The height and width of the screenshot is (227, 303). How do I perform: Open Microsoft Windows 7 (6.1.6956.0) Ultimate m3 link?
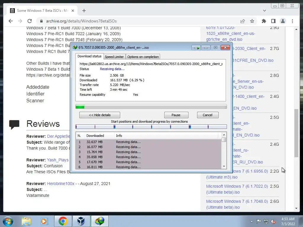[237, 174]
